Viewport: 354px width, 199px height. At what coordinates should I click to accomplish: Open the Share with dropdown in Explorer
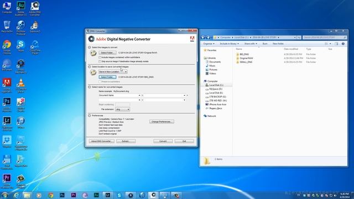click(x=251, y=44)
